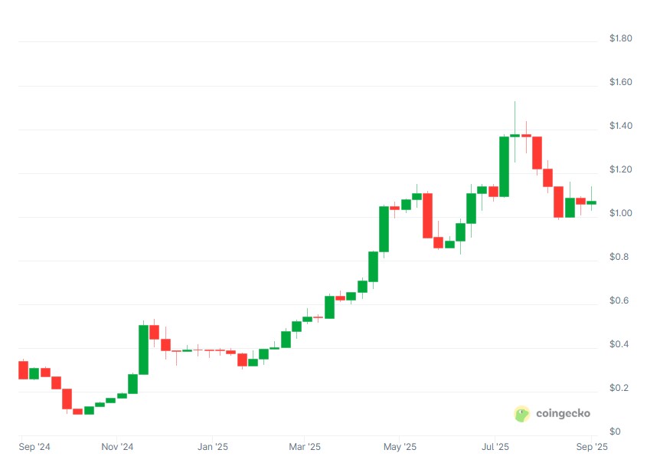Screen dimensions: 660x463
Task: Select the Mar '25 date label
Action: tap(304, 446)
